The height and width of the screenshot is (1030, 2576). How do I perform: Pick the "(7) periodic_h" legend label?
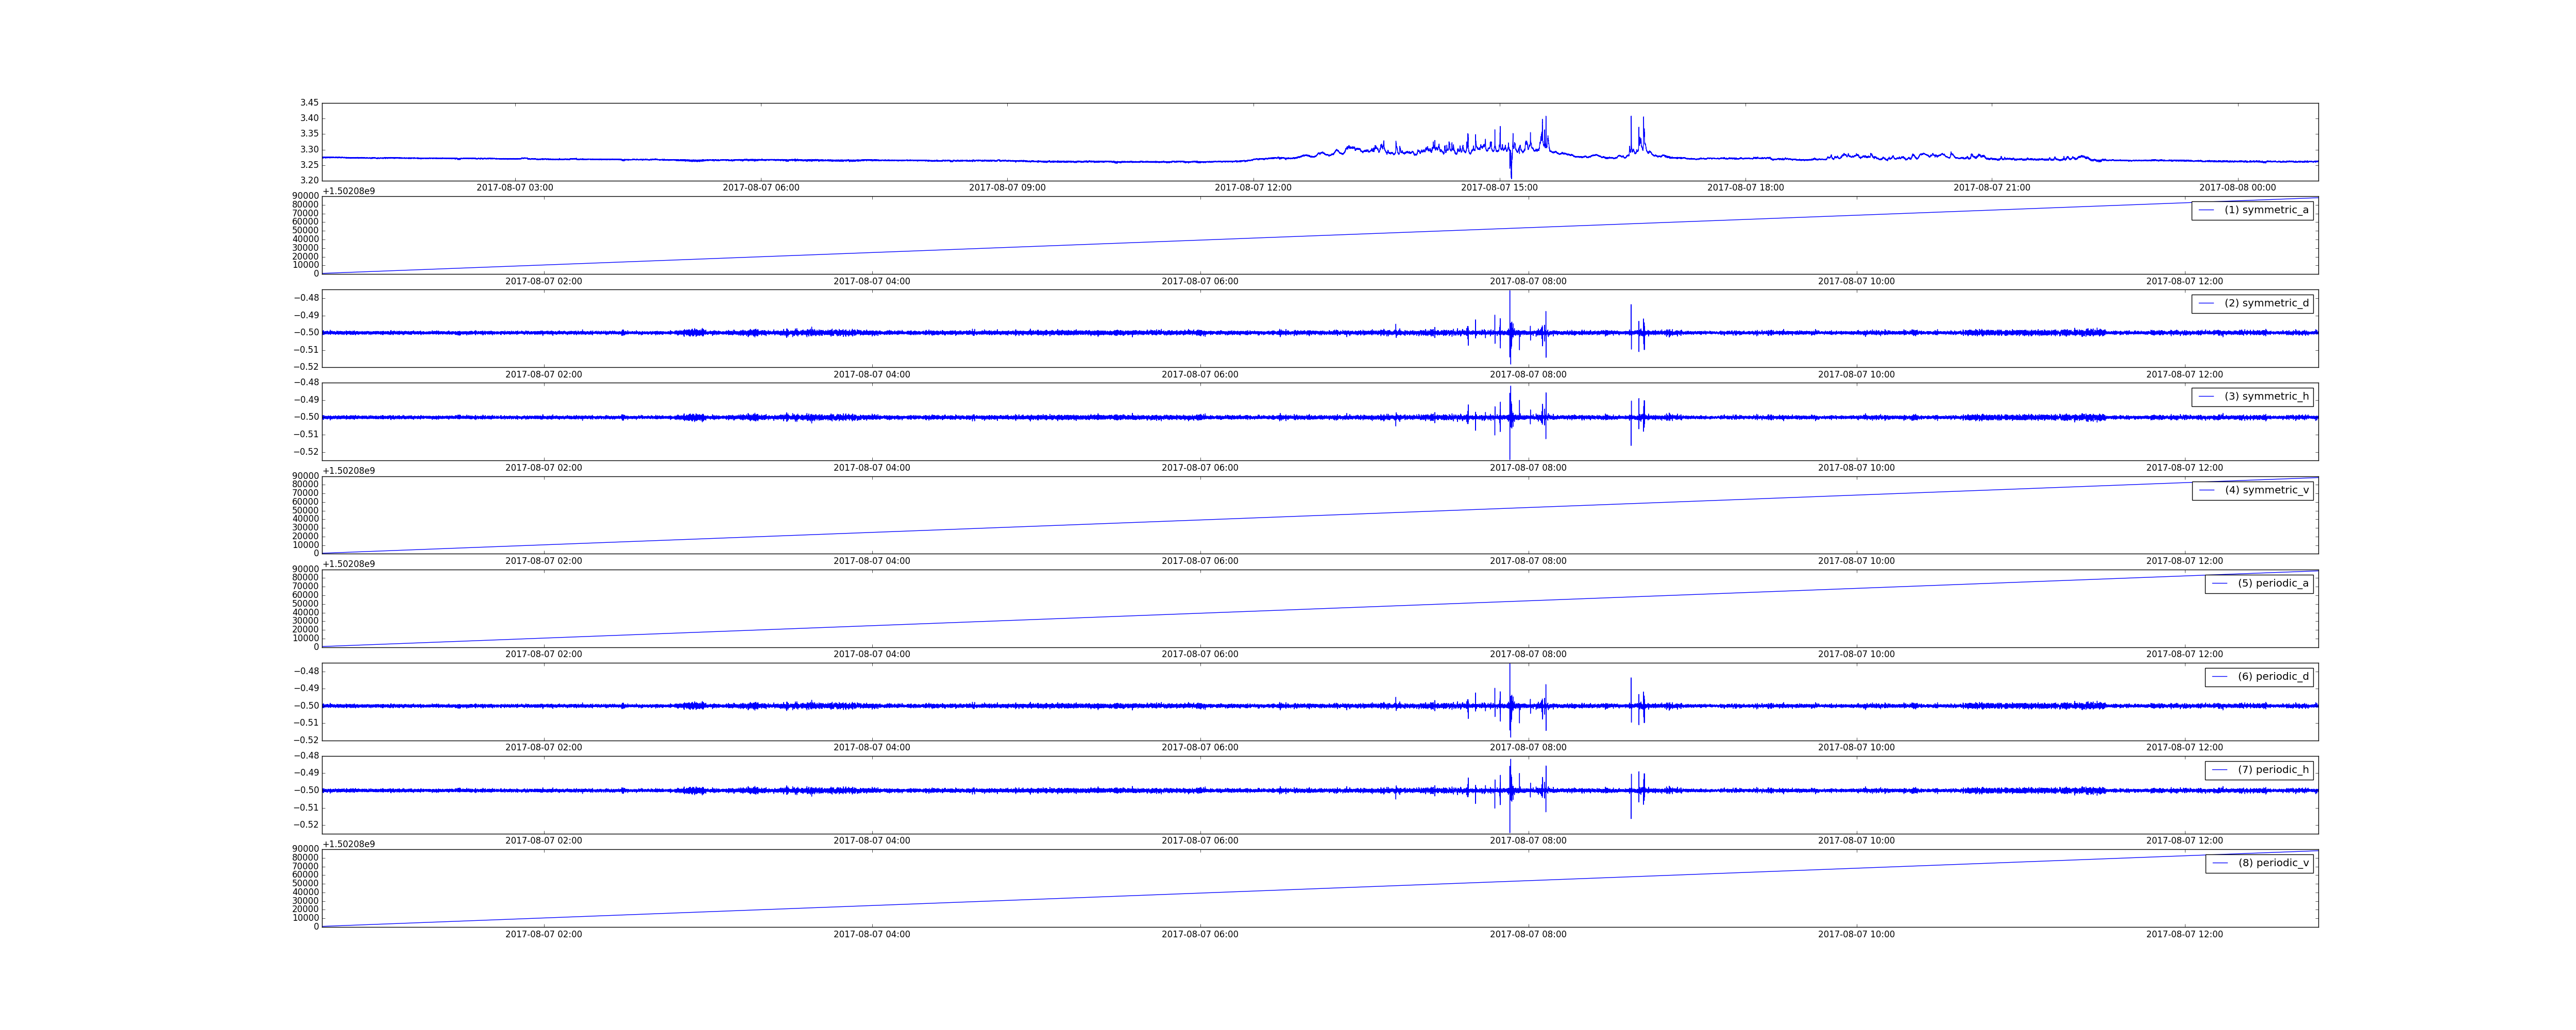pyautogui.click(x=2273, y=770)
